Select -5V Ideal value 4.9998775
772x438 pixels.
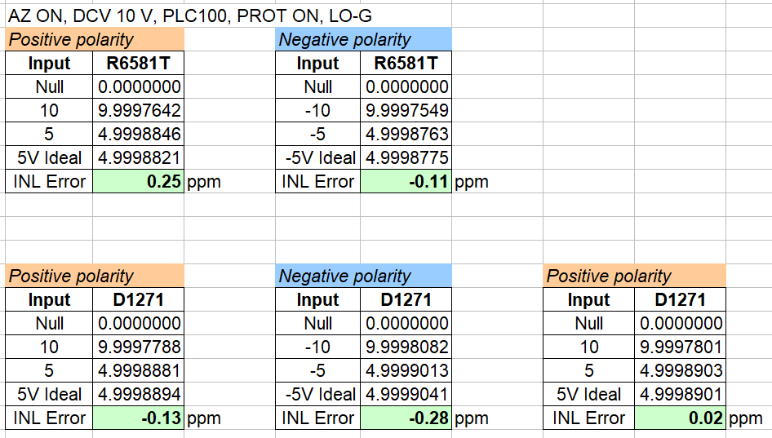[406, 157]
